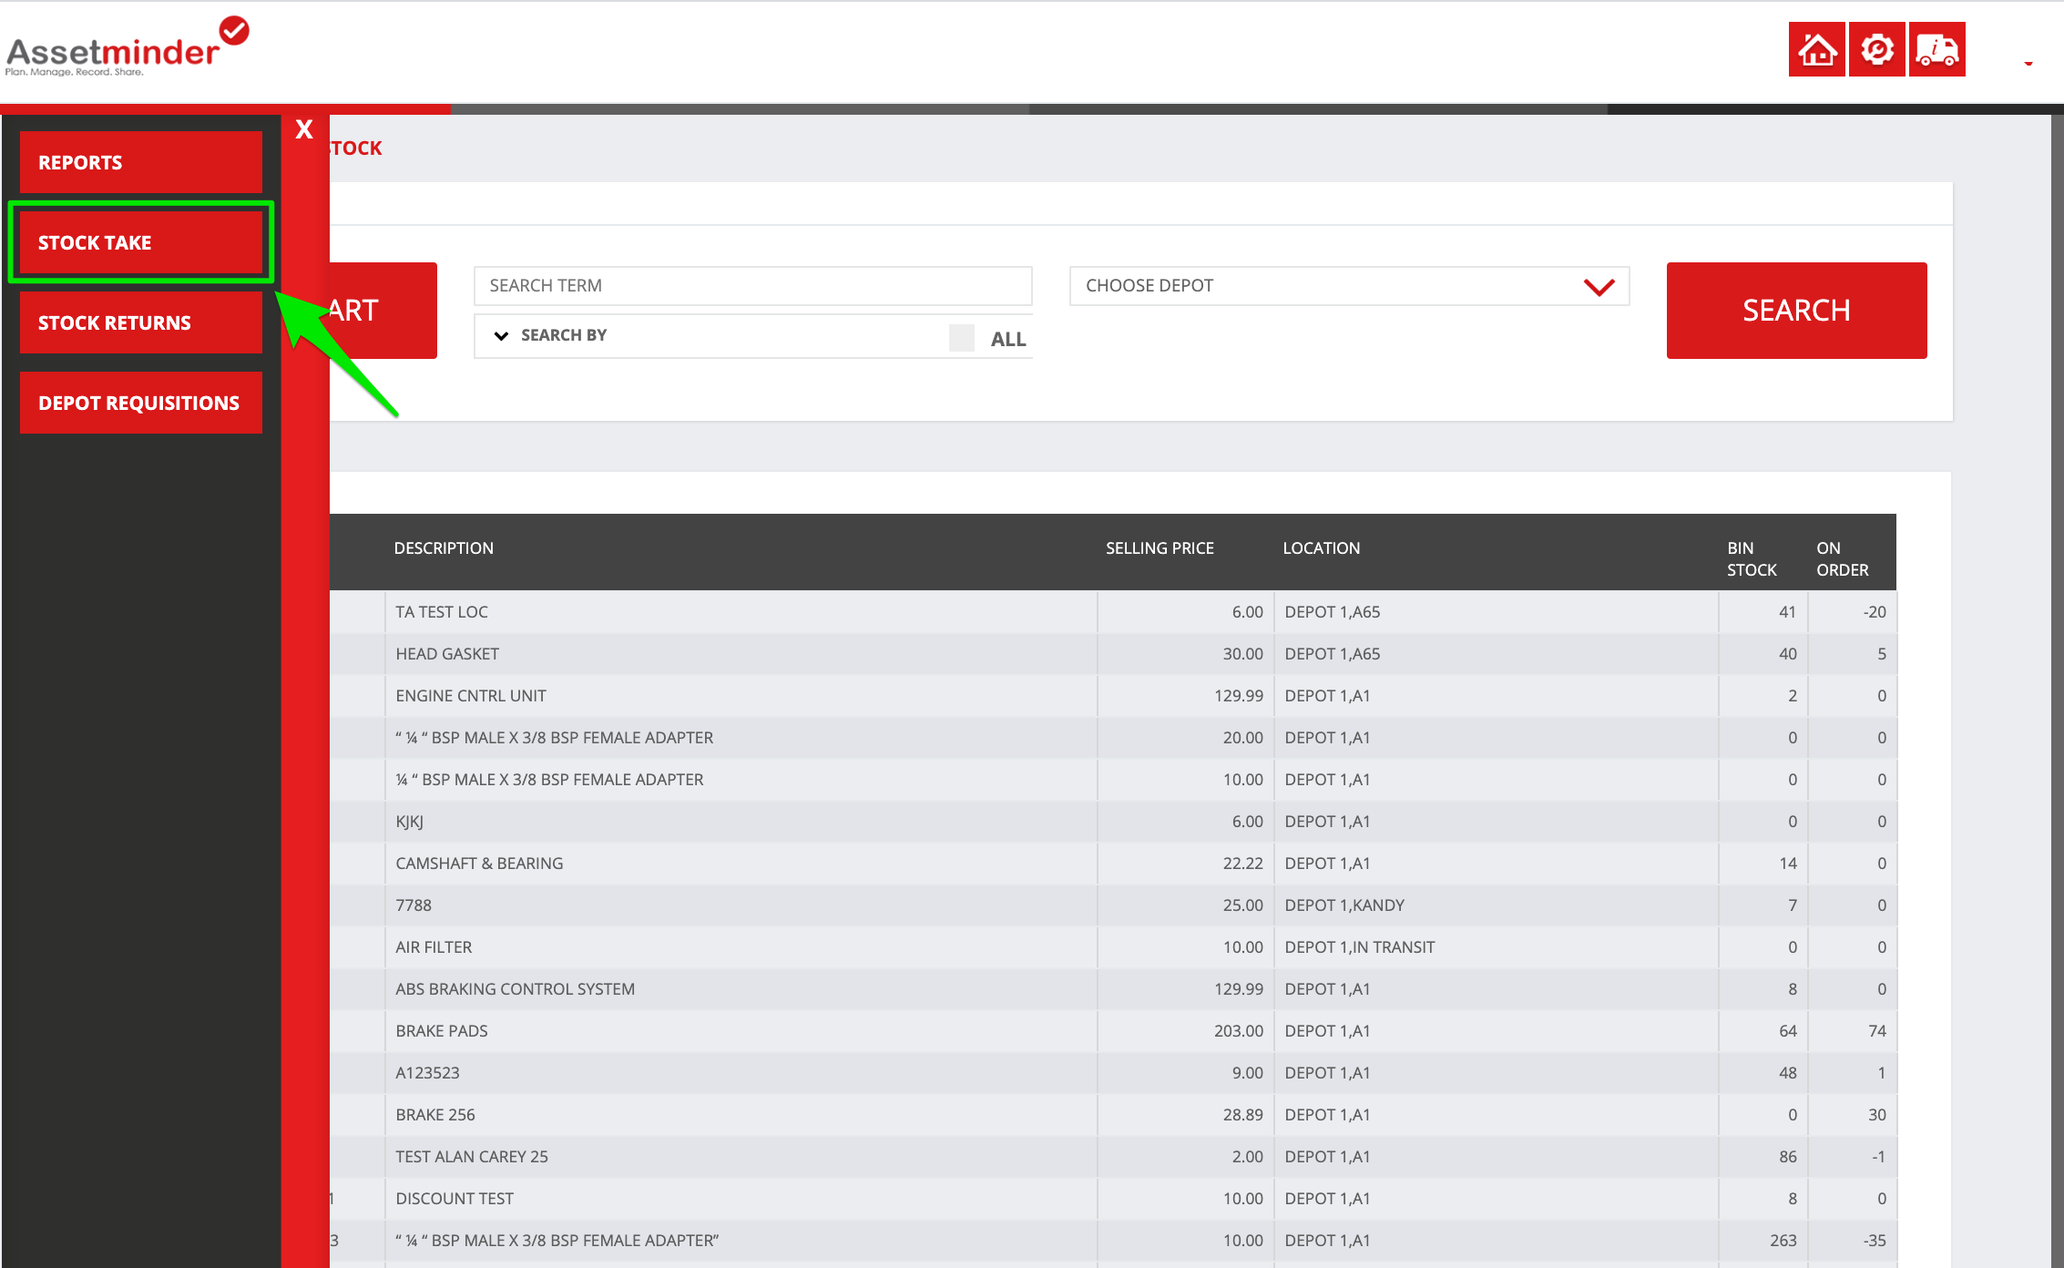The image size is (2064, 1268).
Task: Click the KJKJ description cell
Action: pos(741,822)
